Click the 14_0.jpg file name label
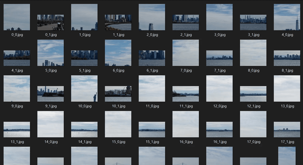This screenshot has width=303, height=165. click(x=51, y=142)
